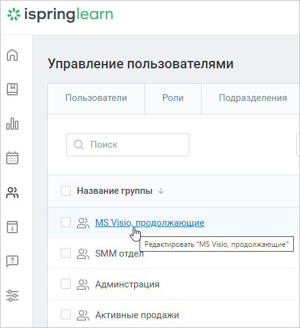This screenshot has width=300, height=328.
Task: Focus the Поиск search field
Action: (128, 145)
